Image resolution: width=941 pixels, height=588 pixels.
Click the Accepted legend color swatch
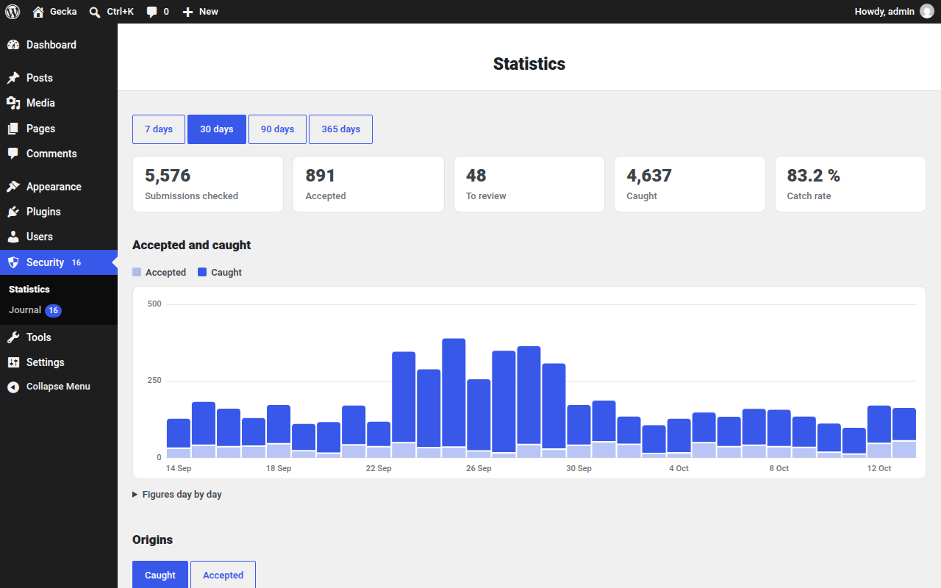pyautogui.click(x=137, y=272)
